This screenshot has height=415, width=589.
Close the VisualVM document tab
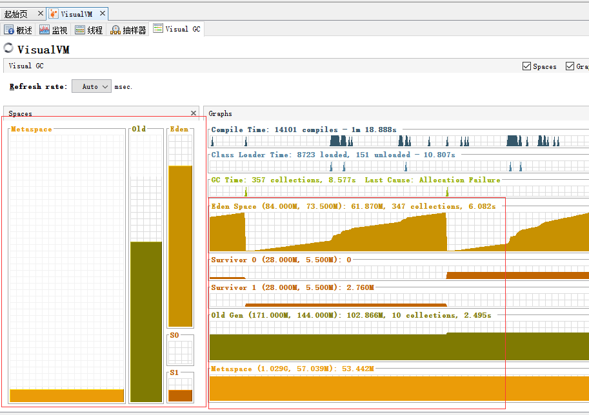tap(102, 14)
